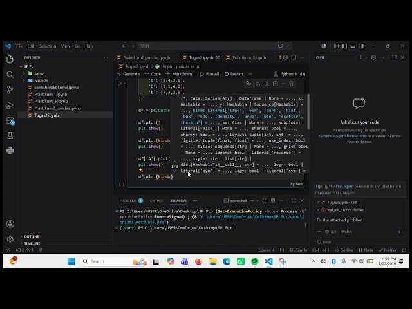Open new terminal profile dropdown
Screen dimensions: 412x309
click(x=257, y=201)
